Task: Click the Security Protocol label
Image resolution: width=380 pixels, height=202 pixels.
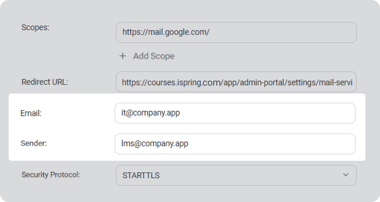Action: click(51, 175)
